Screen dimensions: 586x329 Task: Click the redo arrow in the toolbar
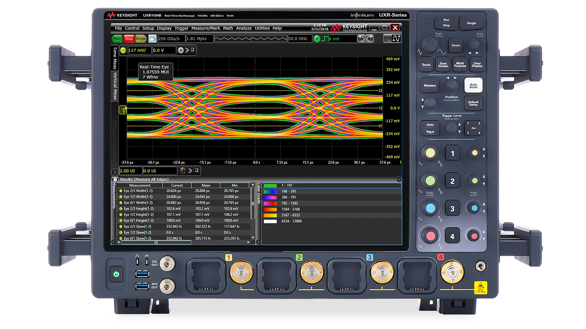(370, 39)
